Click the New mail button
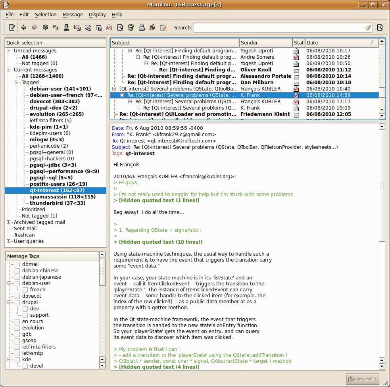The image size is (390, 387). tap(363, 379)
